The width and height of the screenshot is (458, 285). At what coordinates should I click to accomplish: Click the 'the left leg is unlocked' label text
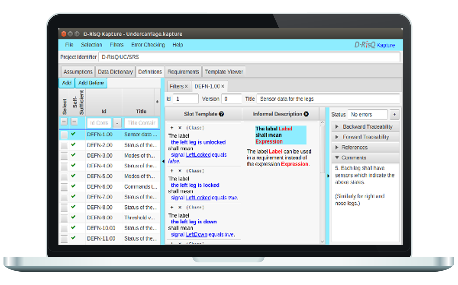tap(198, 142)
